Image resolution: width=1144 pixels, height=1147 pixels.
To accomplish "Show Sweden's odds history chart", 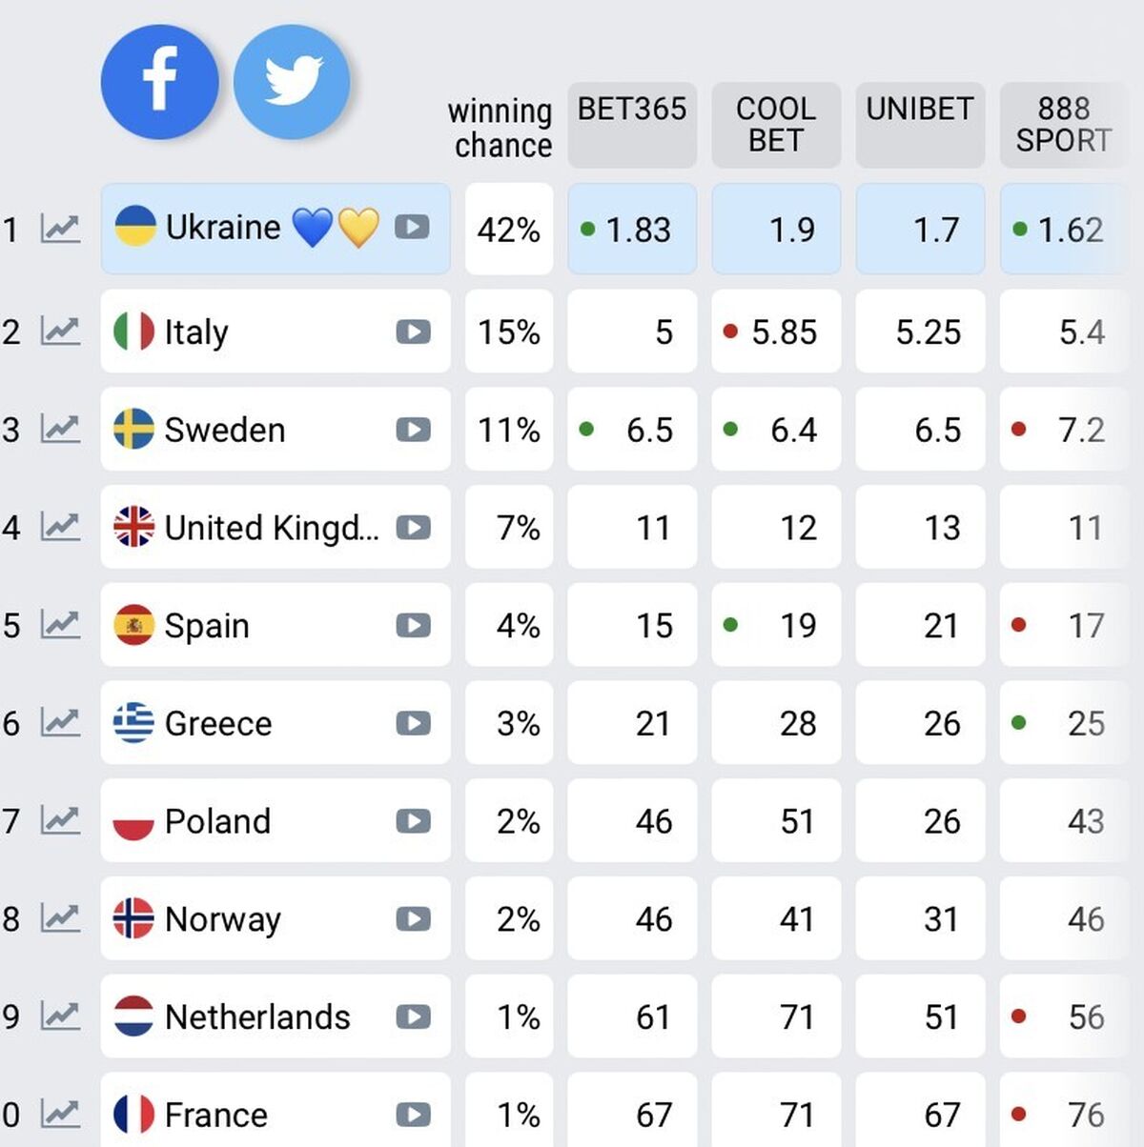I will tap(60, 430).
